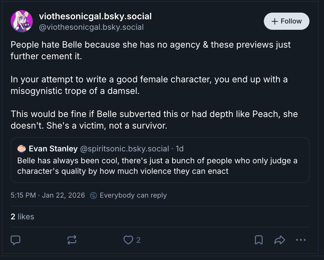Click the @spiritsonic.bsky.social handle
Viewport: 324px width, 260px height.
[124, 149]
